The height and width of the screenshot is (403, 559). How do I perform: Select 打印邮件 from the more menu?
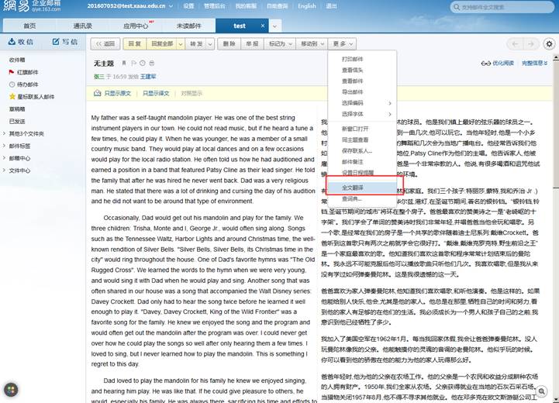362,59
